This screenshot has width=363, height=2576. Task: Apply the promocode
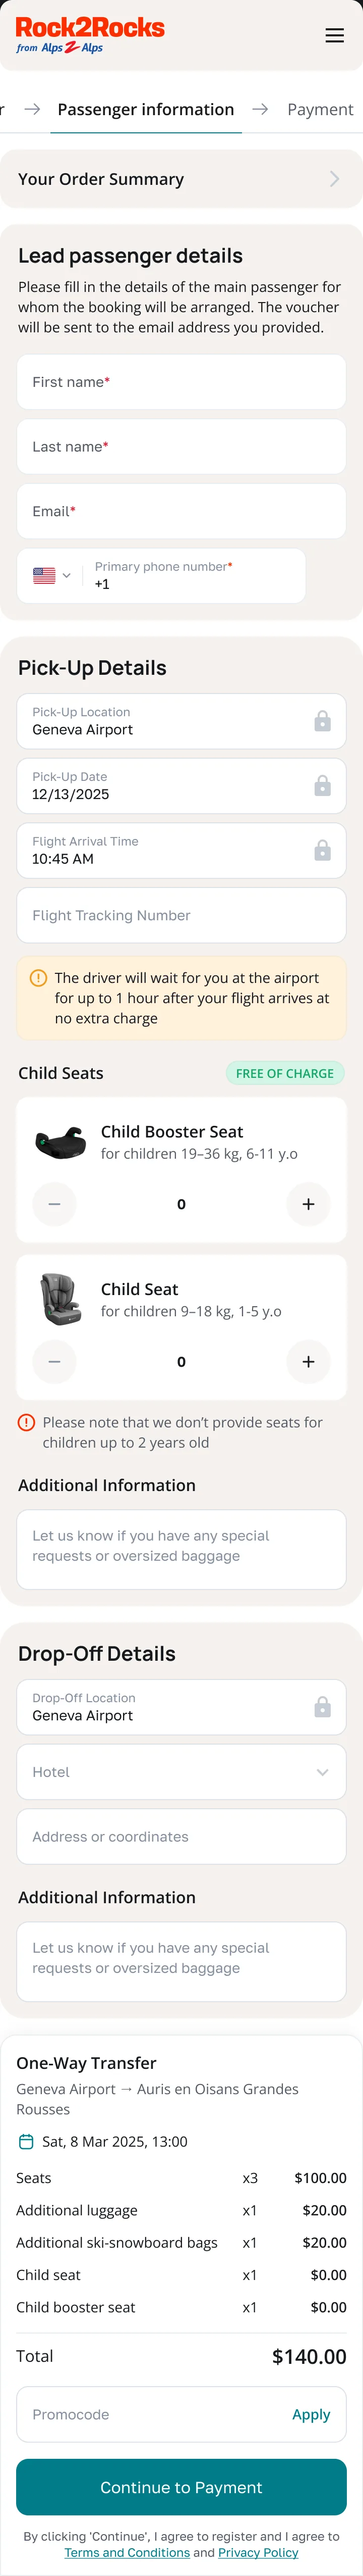(311, 2414)
